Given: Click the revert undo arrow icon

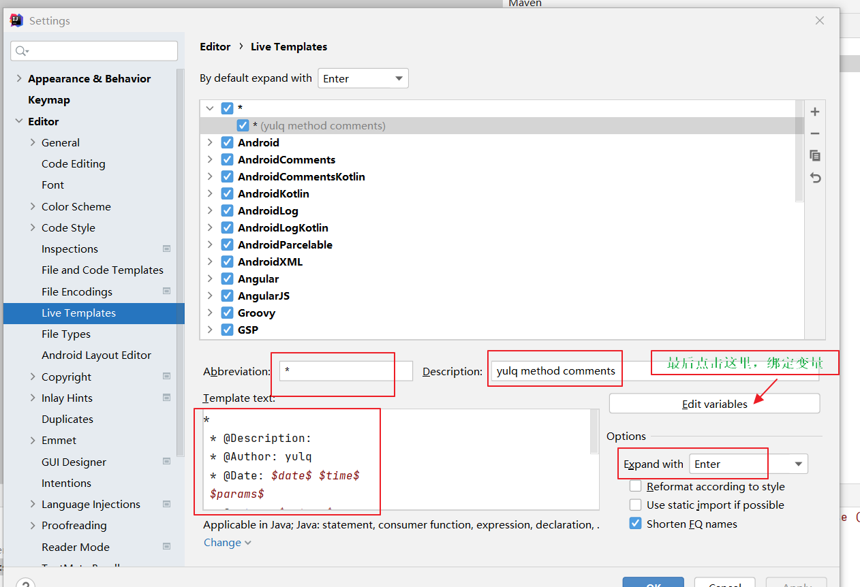Looking at the screenshot, I should (x=815, y=178).
